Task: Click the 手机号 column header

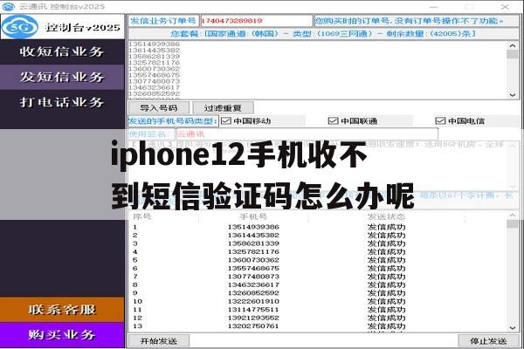Action: click(x=253, y=216)
